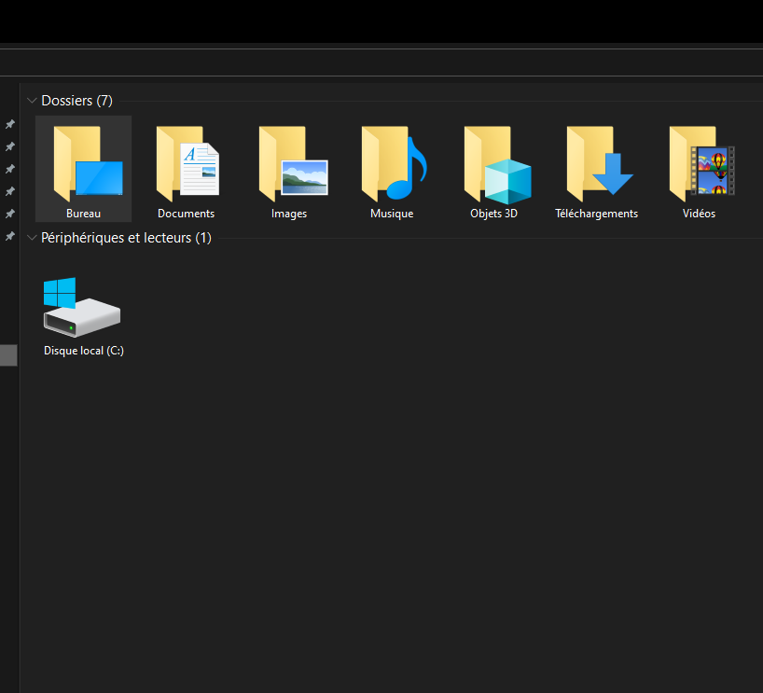This screenshot has width=763, height=693.
Task: Click the "Dossiers (7)" group heading
Action: 76,100
